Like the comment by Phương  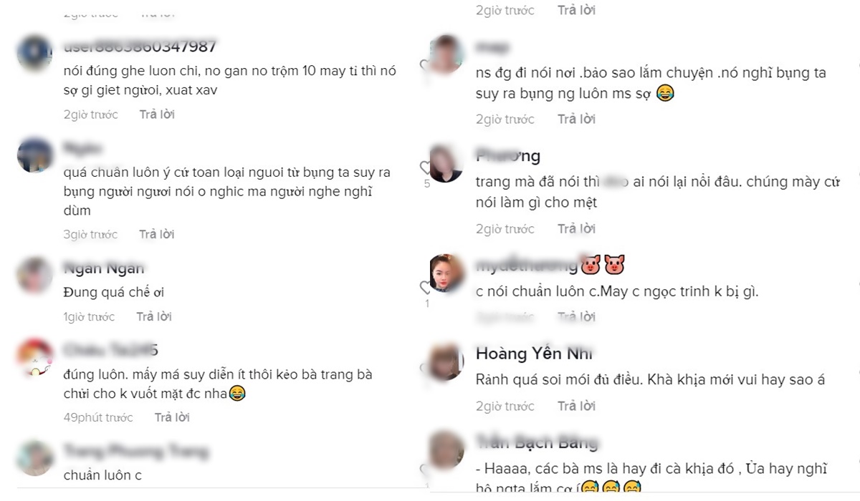coord(426,167)
